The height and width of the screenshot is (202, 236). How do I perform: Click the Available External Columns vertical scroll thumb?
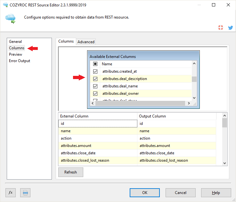(194, 79)
